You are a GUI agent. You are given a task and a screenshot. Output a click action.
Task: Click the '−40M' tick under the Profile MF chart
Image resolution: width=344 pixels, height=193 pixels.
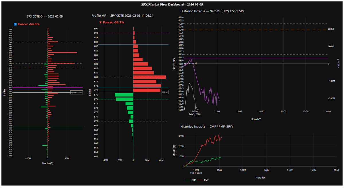(105, 160)
